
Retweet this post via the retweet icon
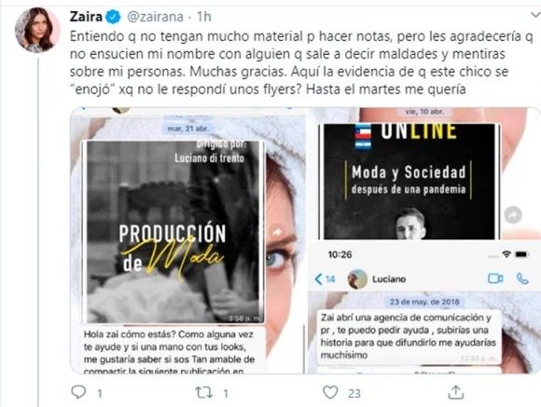(204, 392)
